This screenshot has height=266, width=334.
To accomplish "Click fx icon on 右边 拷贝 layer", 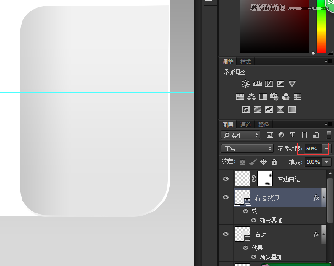I will 316,198.
